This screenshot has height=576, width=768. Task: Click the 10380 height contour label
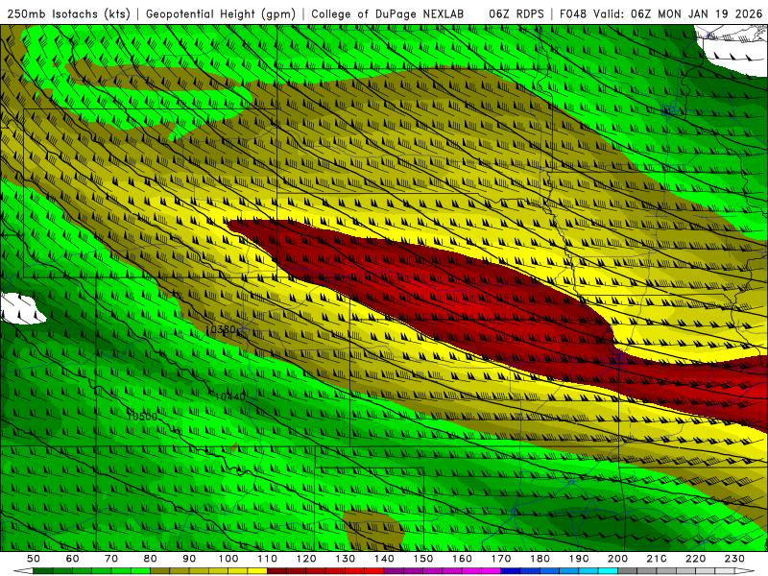(x=221, y=329)
